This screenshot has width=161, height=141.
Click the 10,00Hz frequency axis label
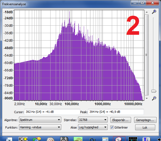click(41, 104)
